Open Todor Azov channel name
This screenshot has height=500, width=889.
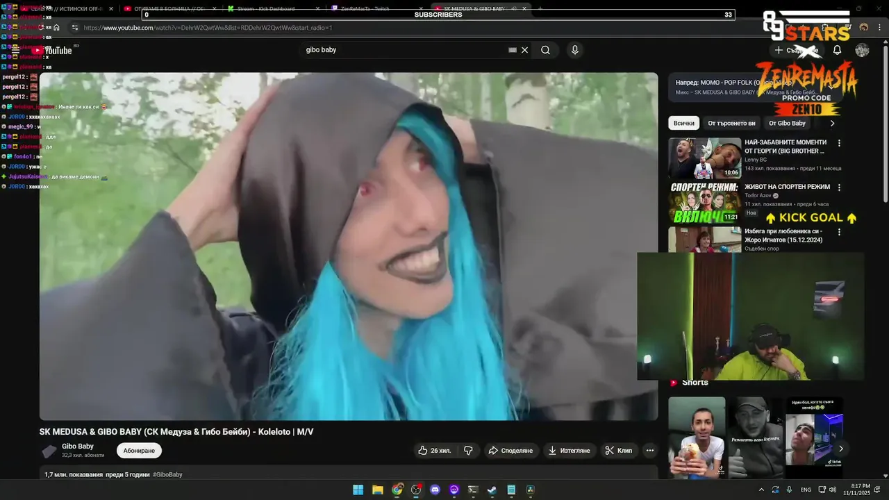point(757,196)
